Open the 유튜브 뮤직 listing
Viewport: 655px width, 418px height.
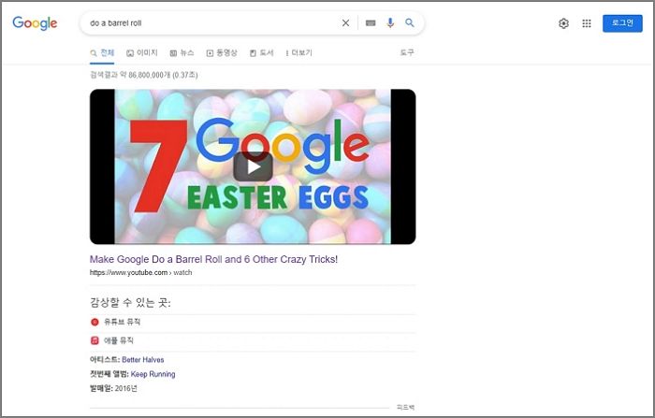(x=253, y=322)
